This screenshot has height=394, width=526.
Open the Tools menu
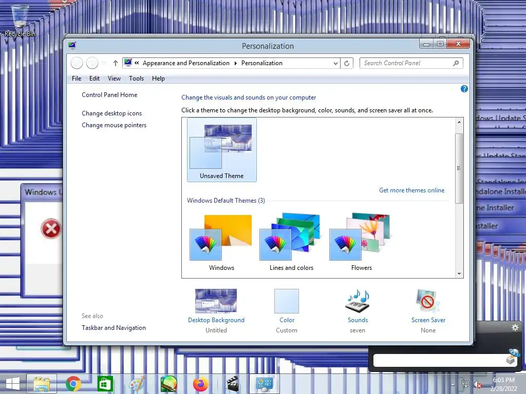(x=136, y=78)
